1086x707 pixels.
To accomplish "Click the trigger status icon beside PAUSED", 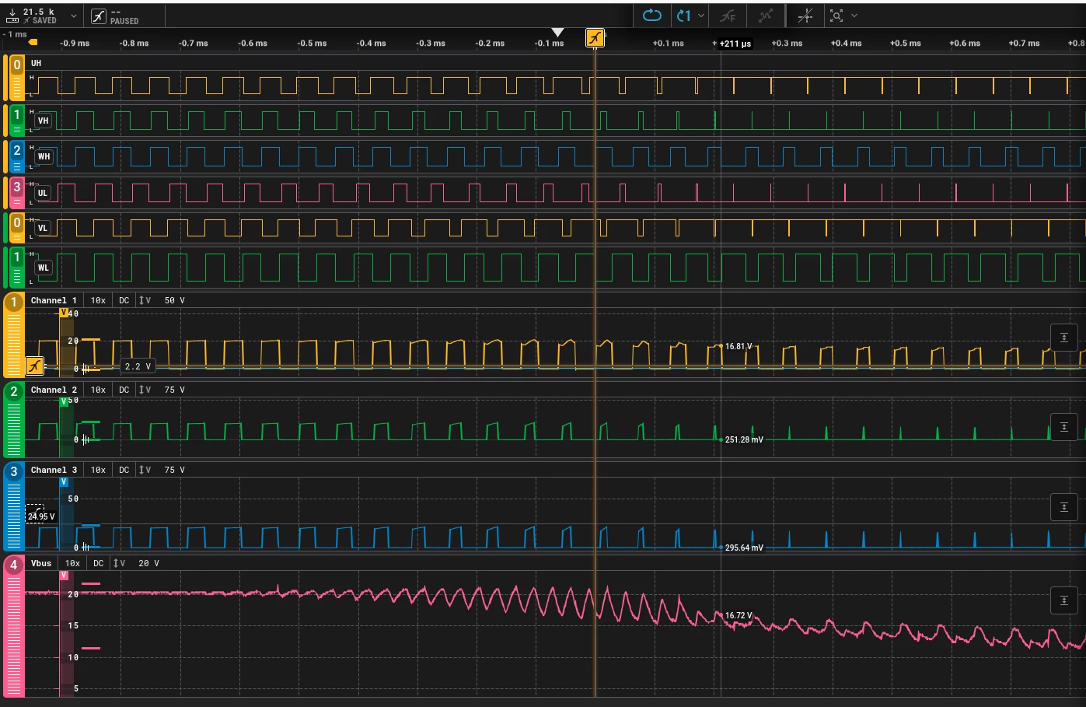I will pyautogui.click(x=99, y=16).
